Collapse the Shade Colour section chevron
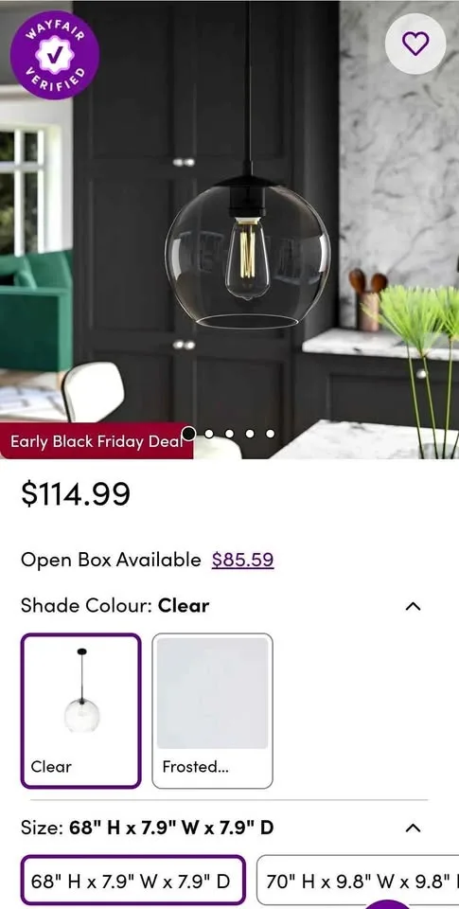The height and width of the screenshot is (909, 459). [x=413, y=606]
